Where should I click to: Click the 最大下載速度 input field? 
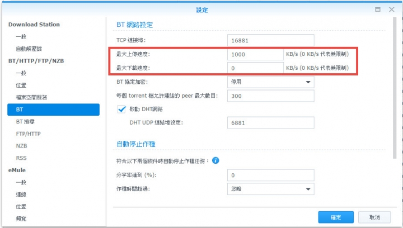[255, 68]
